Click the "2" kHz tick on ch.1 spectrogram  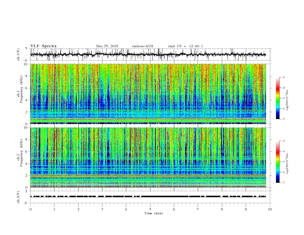(x=27, y=112)
